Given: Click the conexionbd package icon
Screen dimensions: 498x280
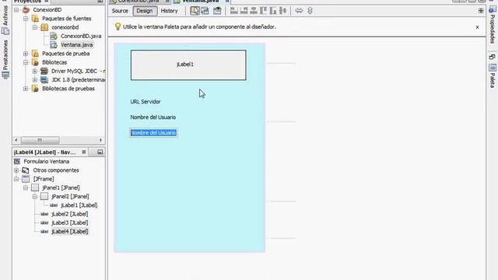Looking at the screenshot, I should click(44, 27).
